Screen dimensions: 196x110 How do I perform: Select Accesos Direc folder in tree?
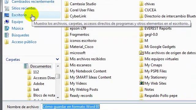click(x=44, y=78)
